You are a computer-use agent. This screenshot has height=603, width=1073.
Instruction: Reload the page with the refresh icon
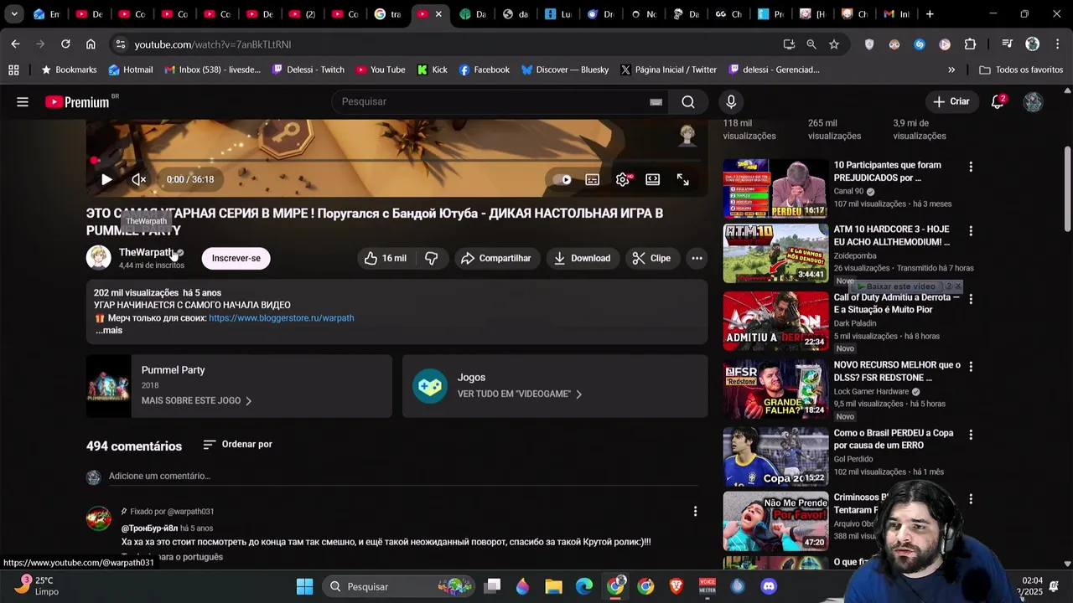coord(65,44)
